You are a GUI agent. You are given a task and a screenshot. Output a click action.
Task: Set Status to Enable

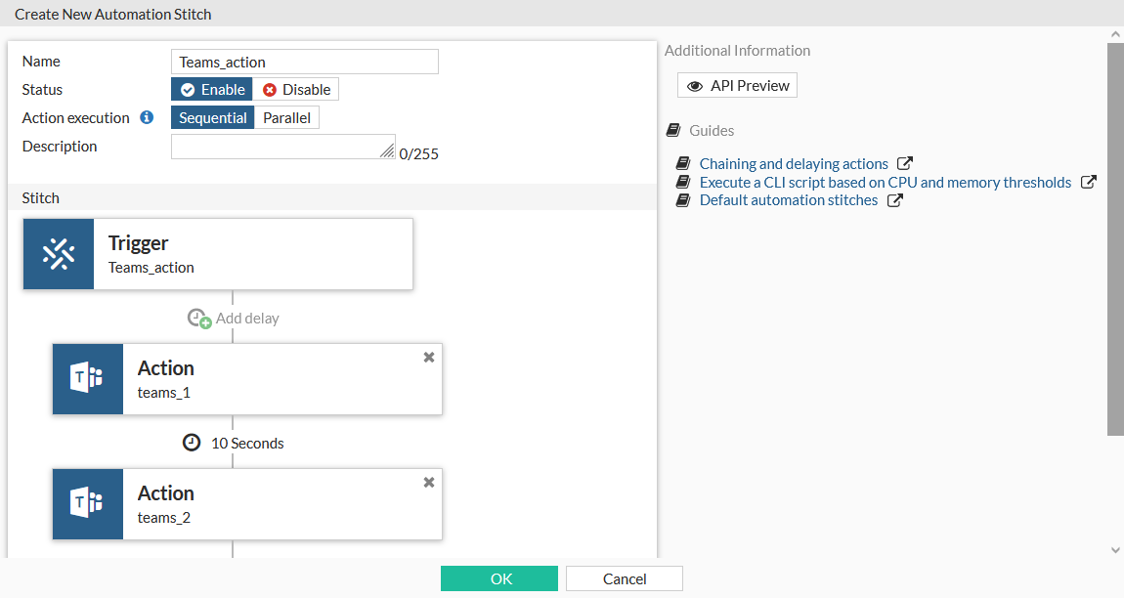point(212,90)
